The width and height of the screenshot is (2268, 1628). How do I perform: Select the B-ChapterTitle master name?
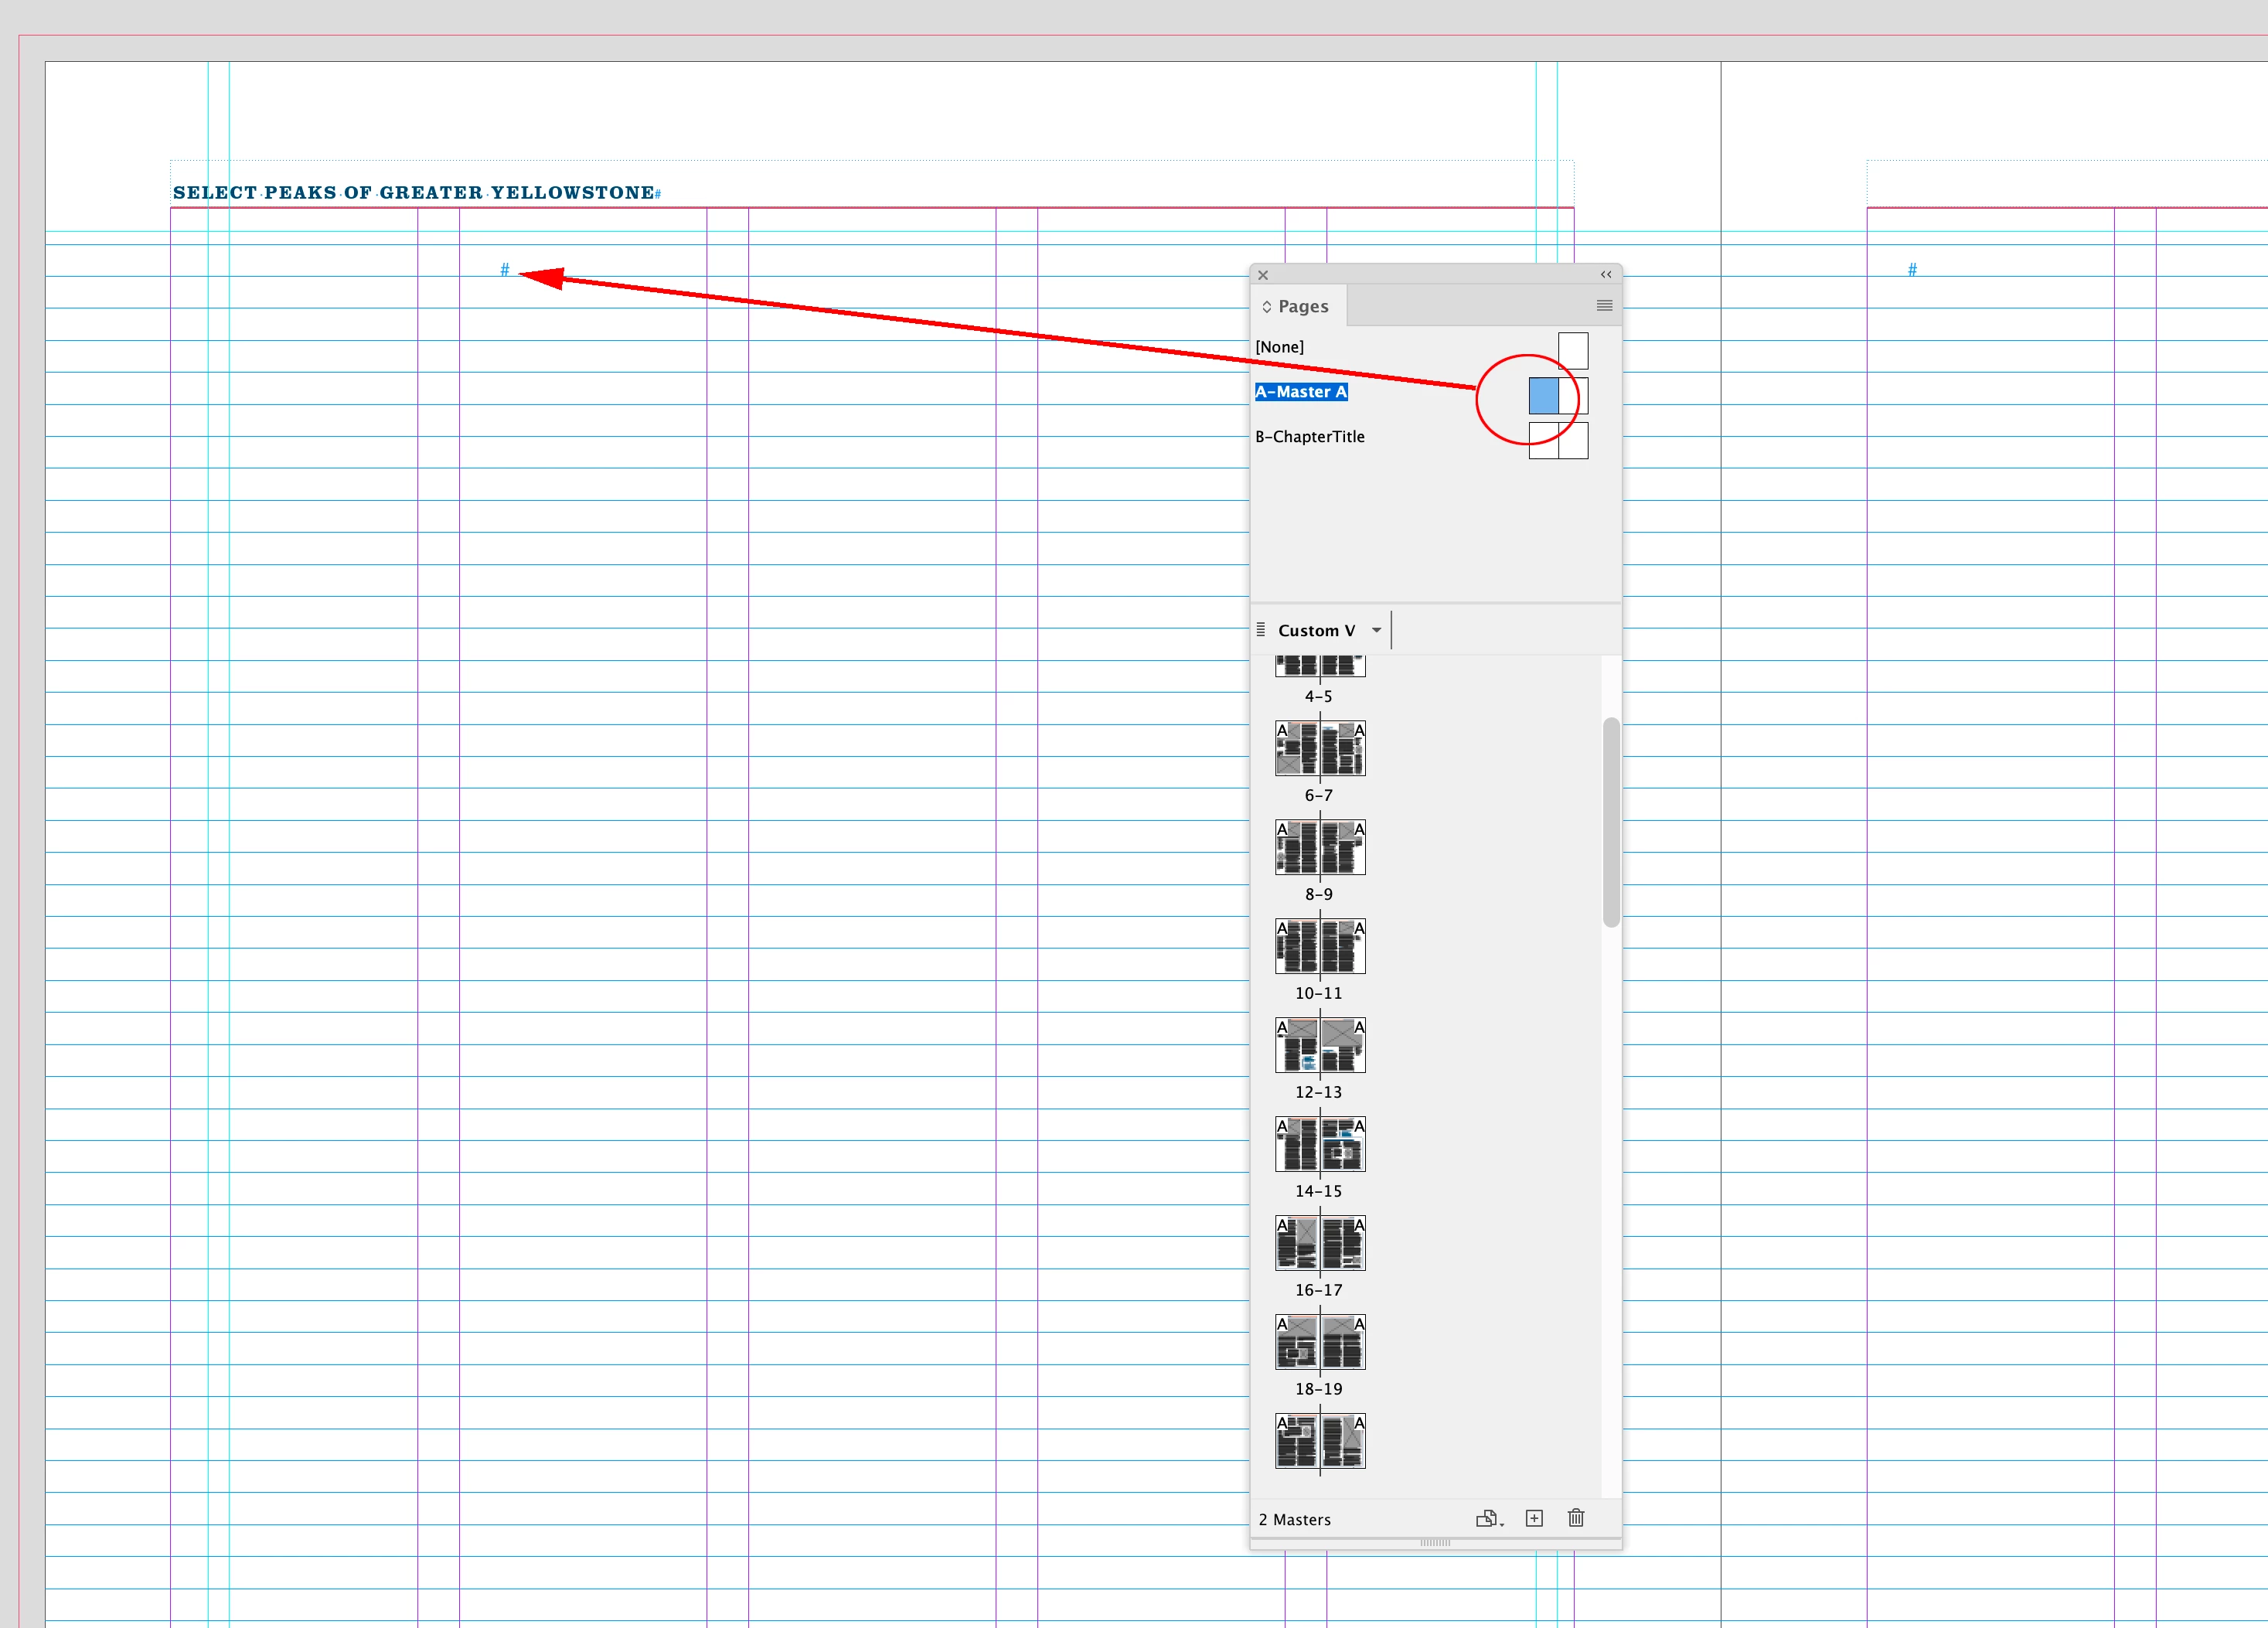coord(1309,437)
